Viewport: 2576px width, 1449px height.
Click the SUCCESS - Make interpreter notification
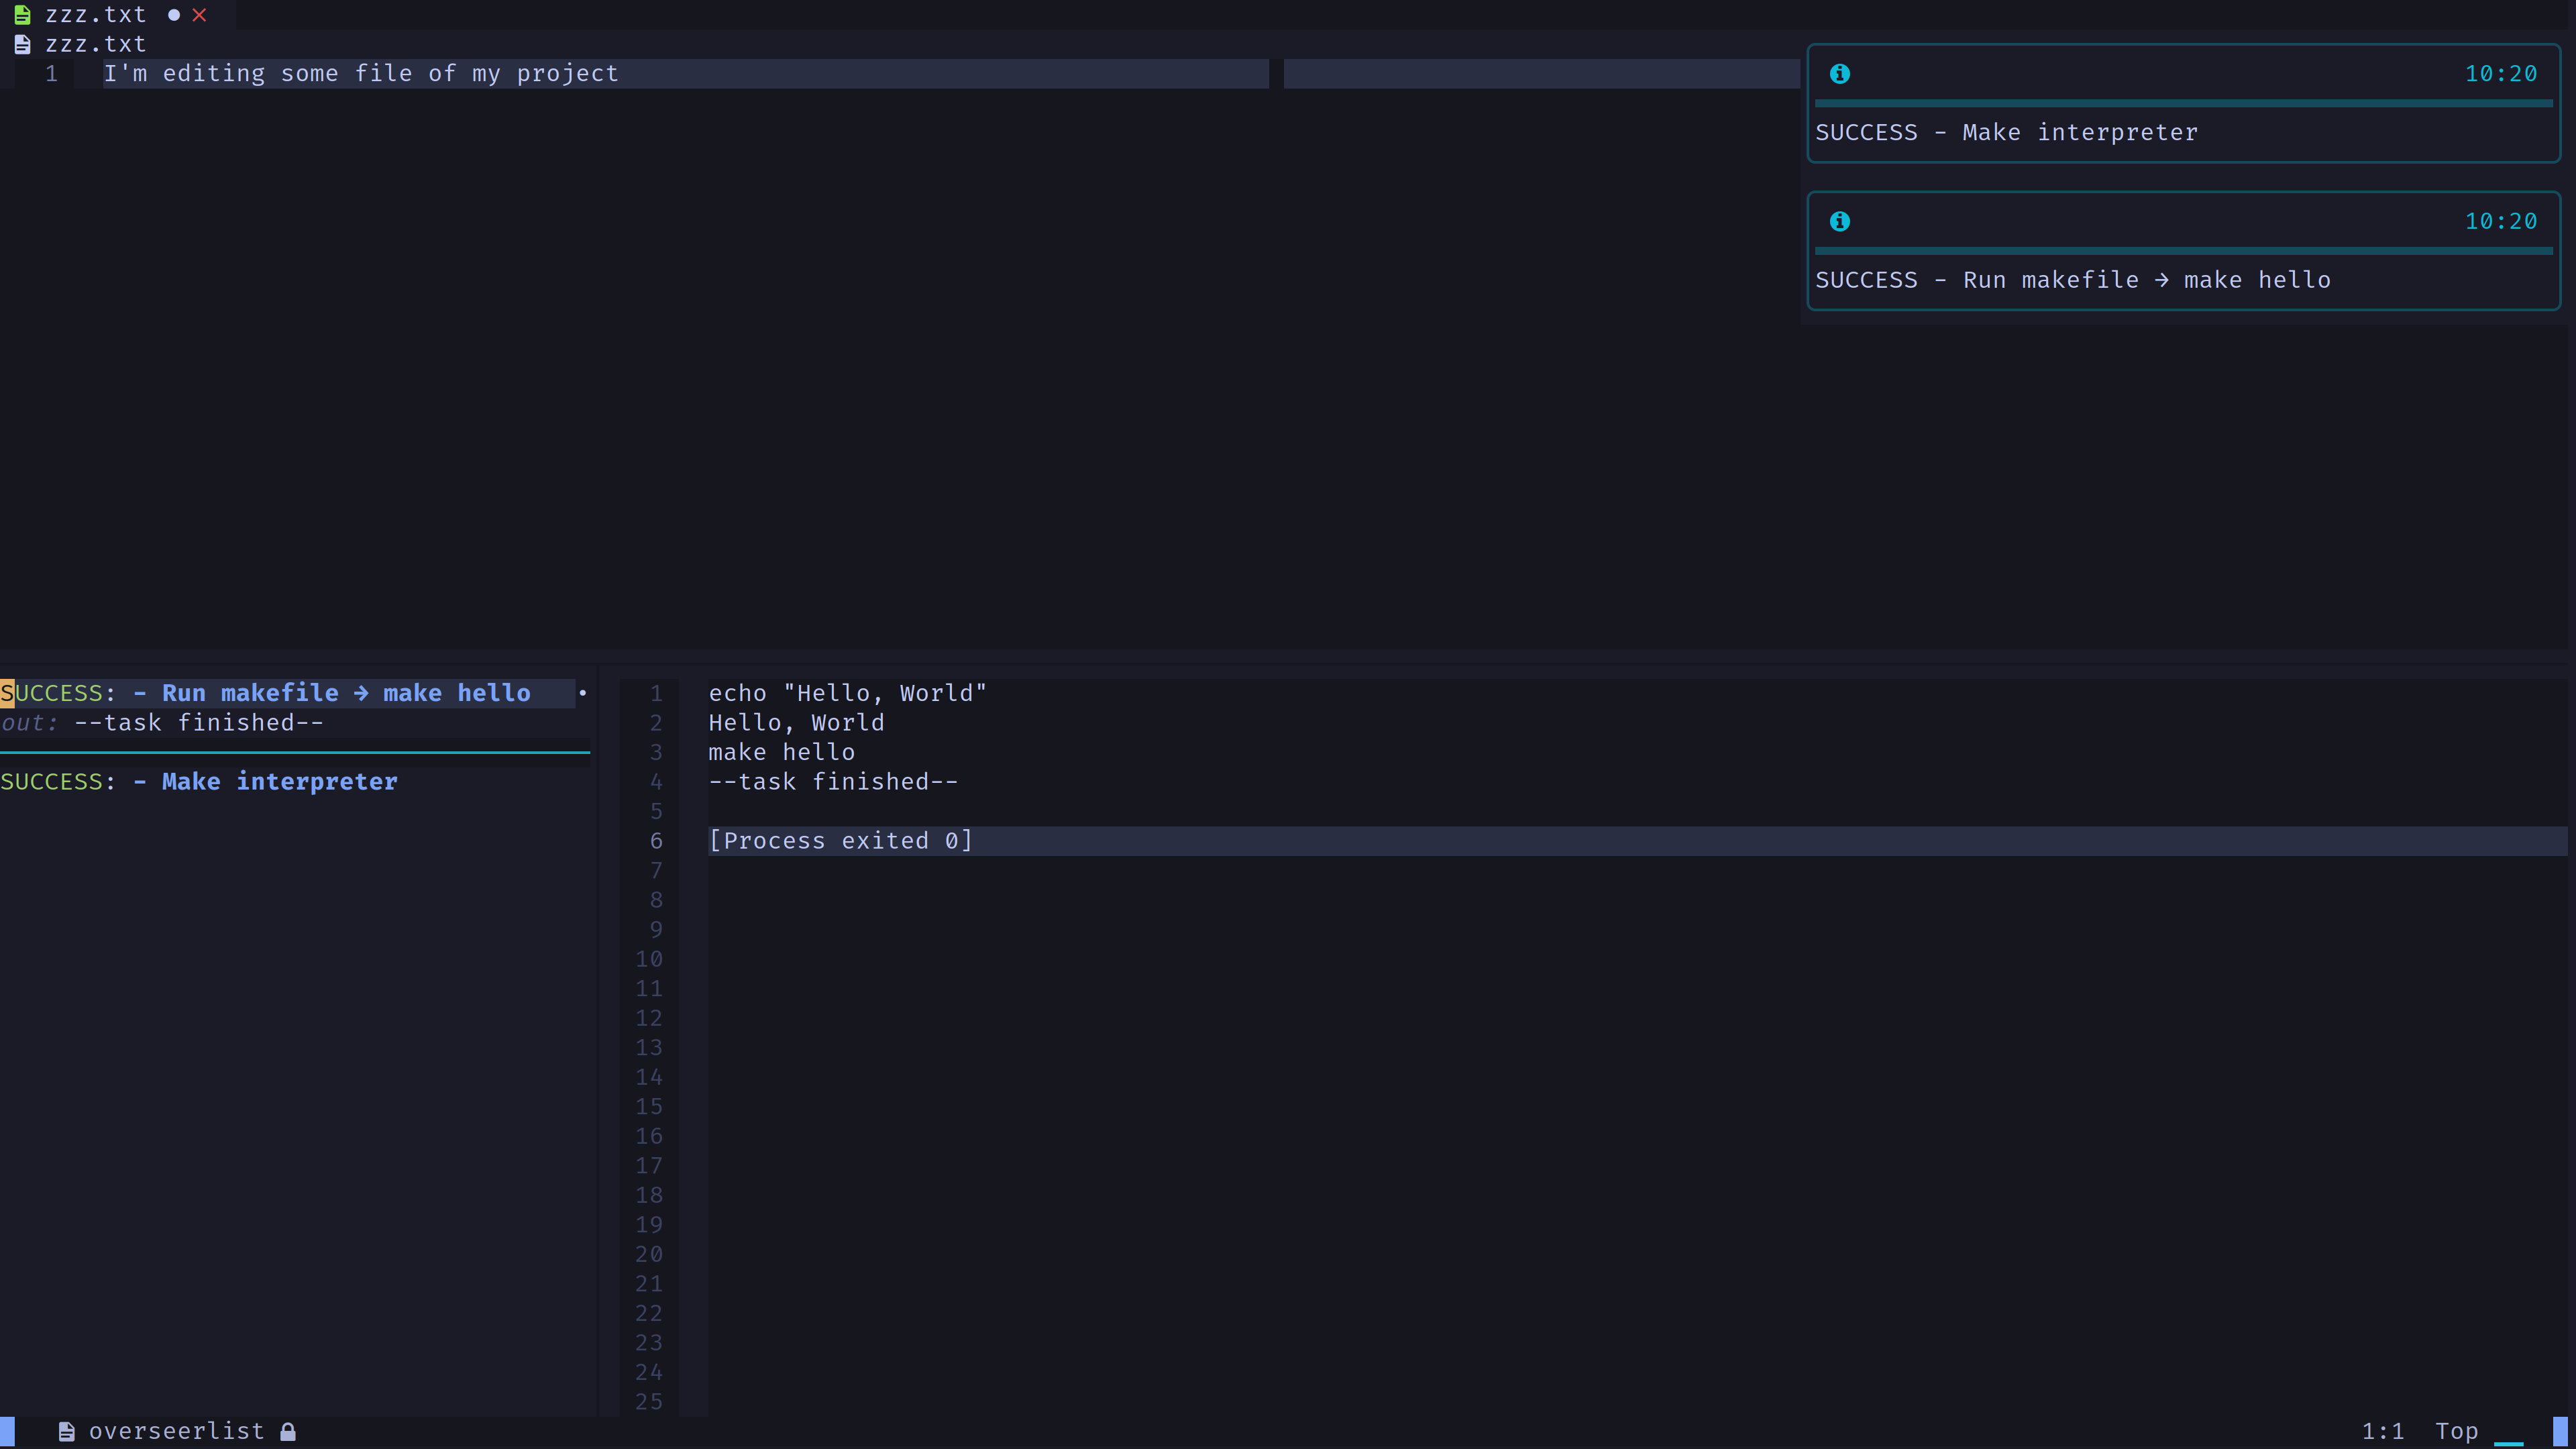tap(2006, 131)
